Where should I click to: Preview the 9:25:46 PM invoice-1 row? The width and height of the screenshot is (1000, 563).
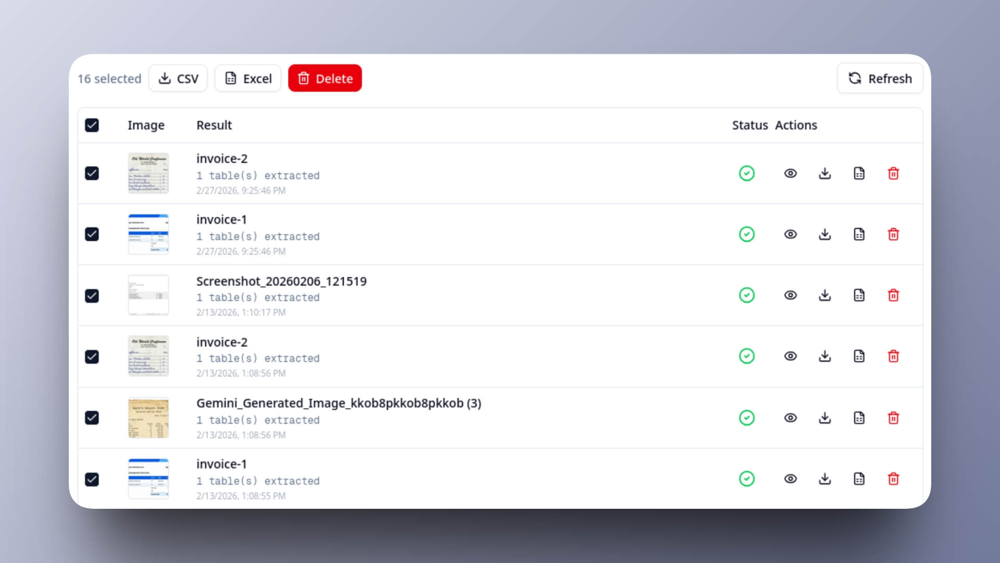click(x=791, y=234)
